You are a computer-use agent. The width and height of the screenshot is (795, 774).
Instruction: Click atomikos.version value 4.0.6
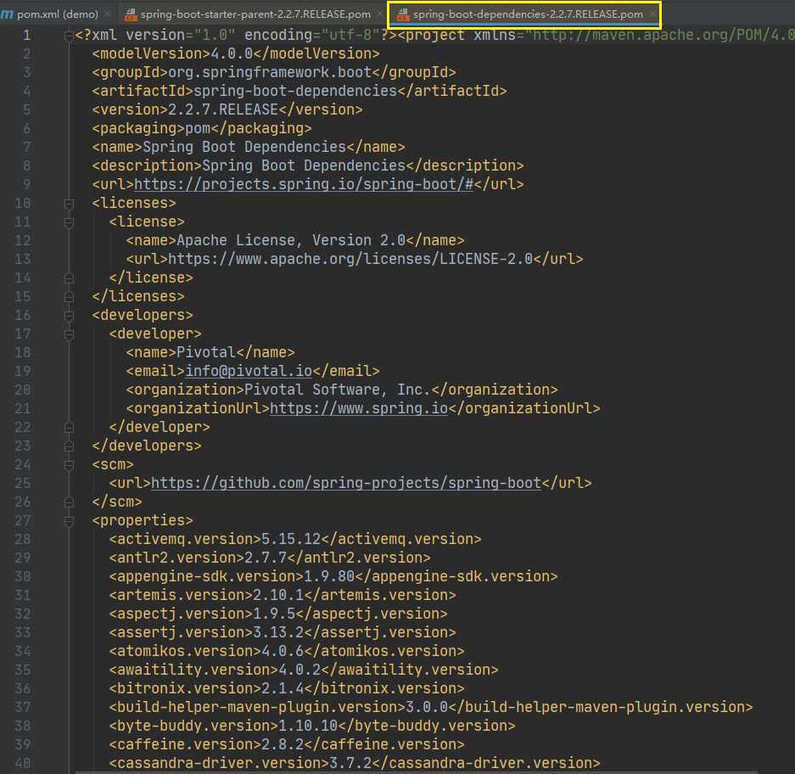(x=282, y=651)
